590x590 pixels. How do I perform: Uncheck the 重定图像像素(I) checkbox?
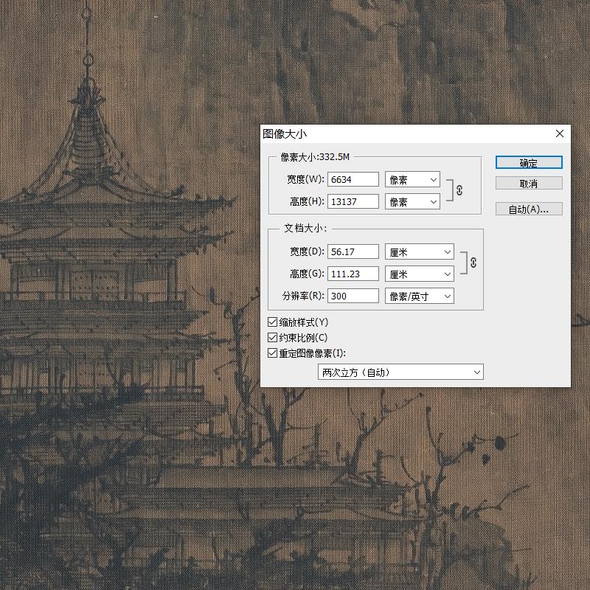tap(272, 353)
